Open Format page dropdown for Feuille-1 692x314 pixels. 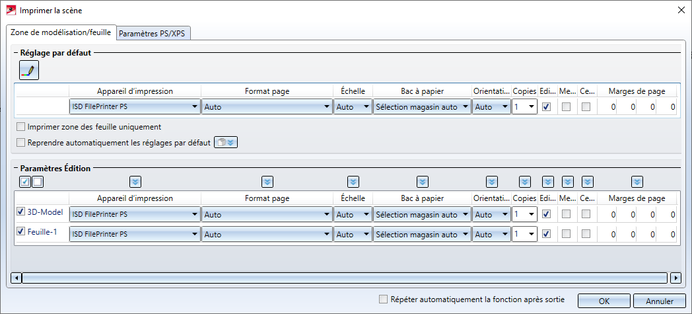[327, 234]
